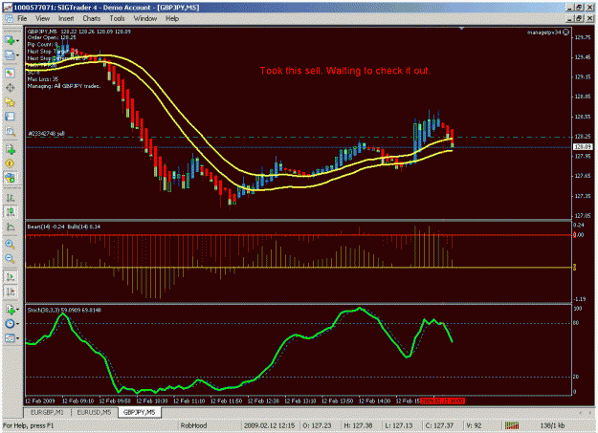This screenshot has height=433, width=598.
Task: Open the Strategy Tester magnifier icon
Action: 10,131
